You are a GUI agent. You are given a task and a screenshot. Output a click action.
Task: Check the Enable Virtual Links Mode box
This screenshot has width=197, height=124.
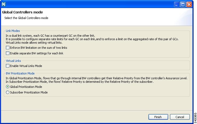tap(8, 66)
